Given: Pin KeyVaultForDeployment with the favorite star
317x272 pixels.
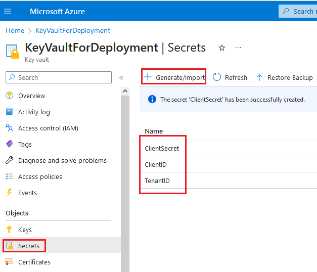Looking at the screenshot, I should click(222, 48).
